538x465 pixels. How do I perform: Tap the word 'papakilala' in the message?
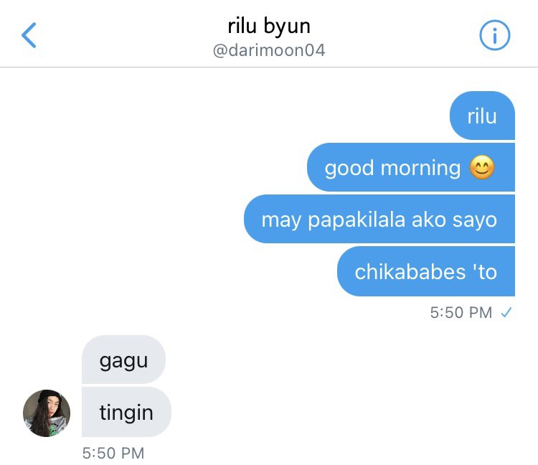(x=357, y=220)
